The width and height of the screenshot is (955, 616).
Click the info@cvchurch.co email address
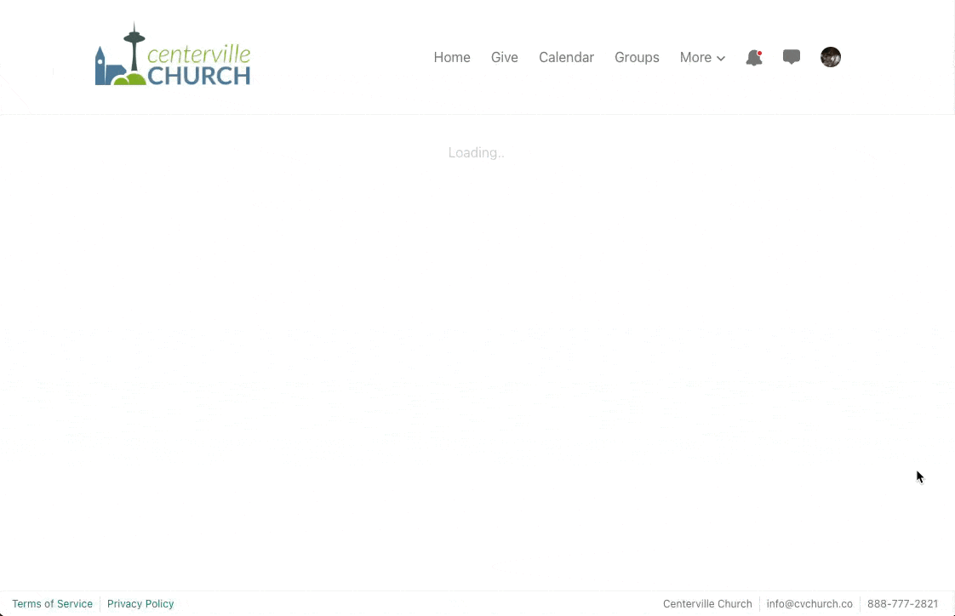[x=809, y=604]
